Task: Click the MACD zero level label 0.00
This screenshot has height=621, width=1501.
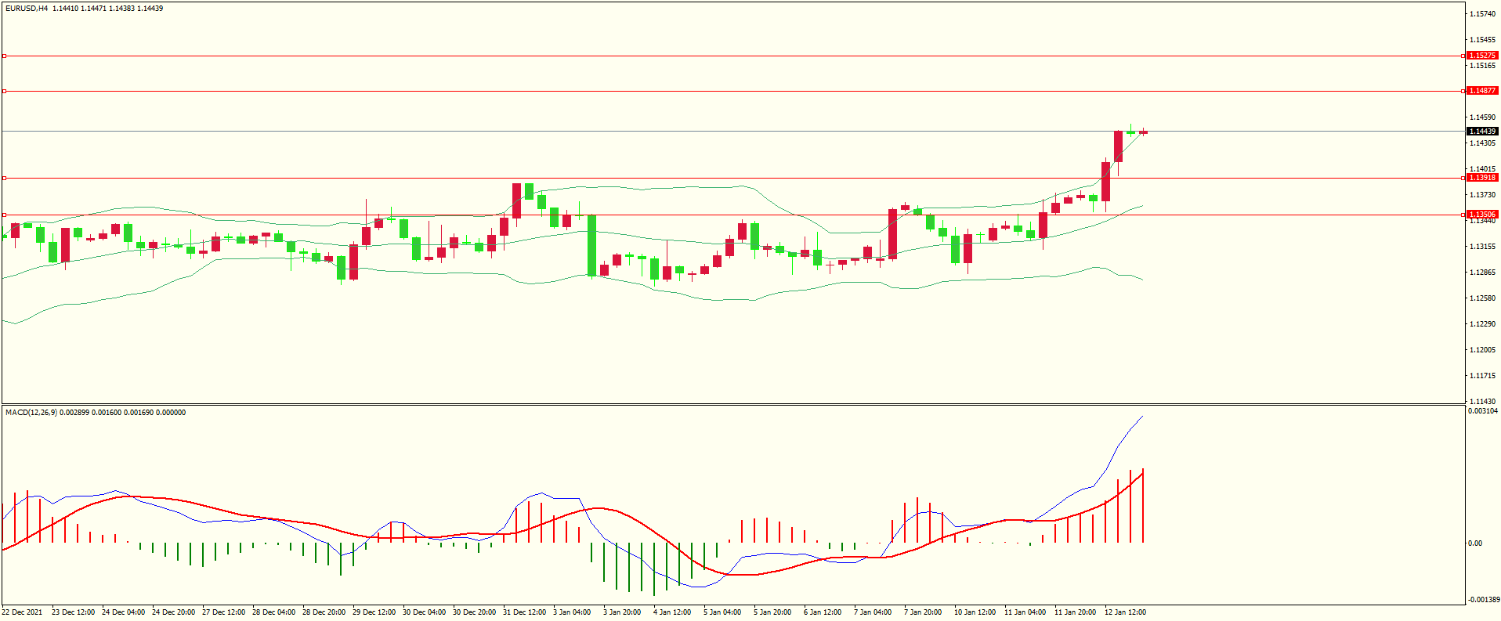Action: [1475, 543]
